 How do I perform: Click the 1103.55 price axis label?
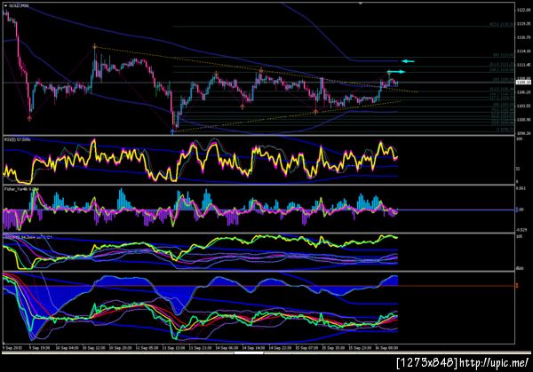click(523, 106)
